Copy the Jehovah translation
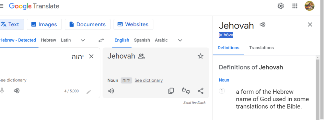The image size is (324, 120). 171,91
